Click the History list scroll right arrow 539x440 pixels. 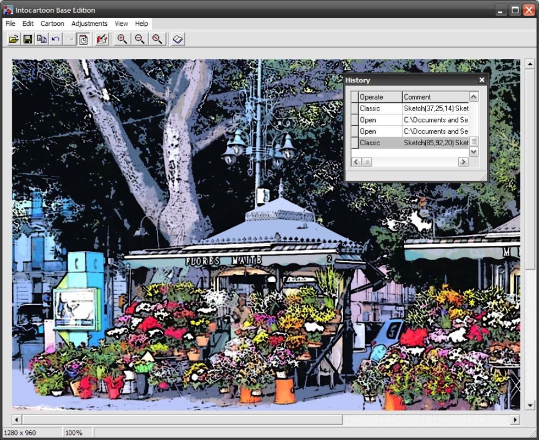(x=463, y=162)
